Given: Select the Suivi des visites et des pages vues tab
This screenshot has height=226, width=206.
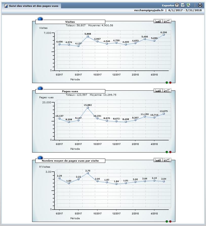Looking at the screenshot, I should click(x=31, y=6).
